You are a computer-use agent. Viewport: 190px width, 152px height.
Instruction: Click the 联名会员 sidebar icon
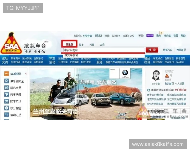[6, 88]
